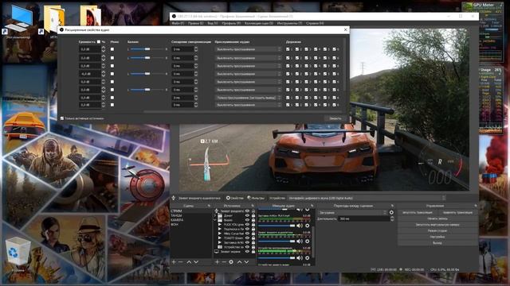Hide the Захват экрана source eye icon
The image size is (510, 286).
coord(247,251)
